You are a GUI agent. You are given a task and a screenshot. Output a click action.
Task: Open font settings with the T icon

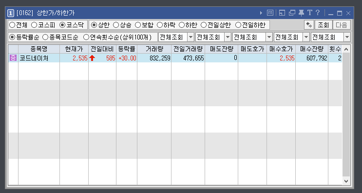tap(309, 13)
